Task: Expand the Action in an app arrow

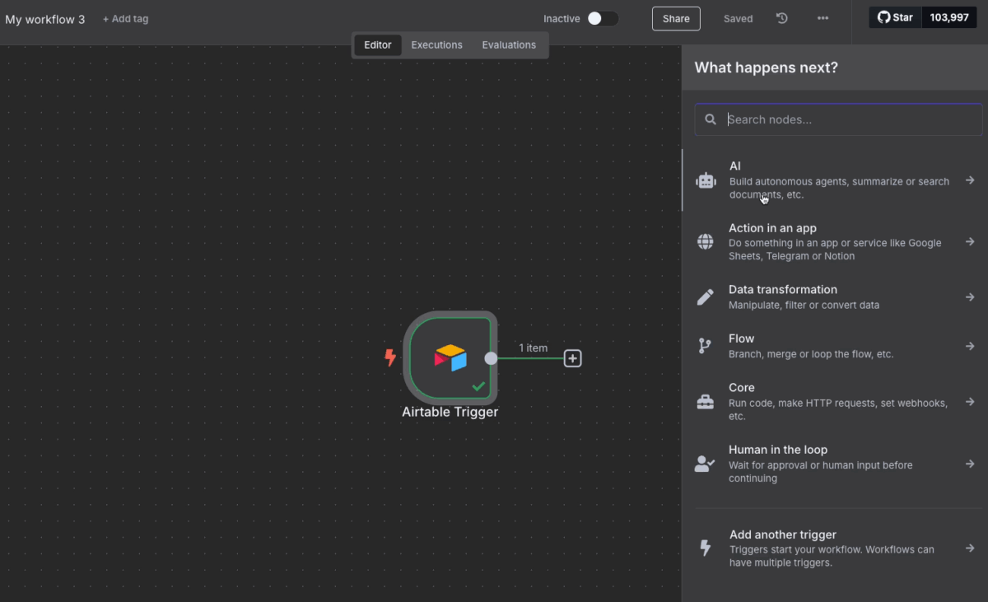Action: pos(970,242)
